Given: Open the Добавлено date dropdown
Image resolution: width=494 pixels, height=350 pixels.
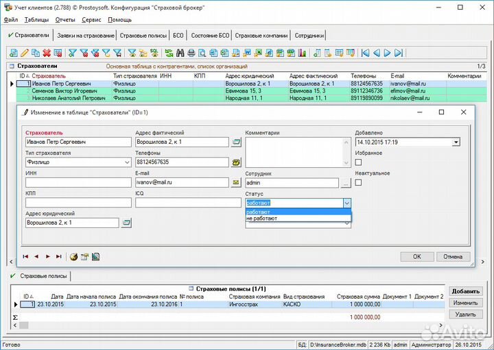Looking at the screenshot, I should pyautogui.click(x=455, y=142).
